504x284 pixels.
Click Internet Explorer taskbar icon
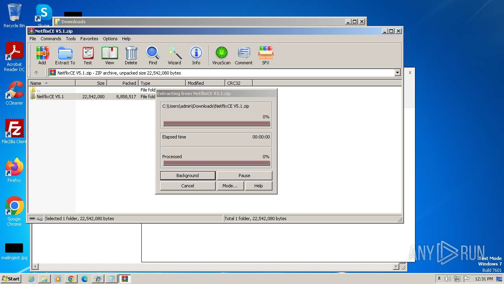point(31,279)
